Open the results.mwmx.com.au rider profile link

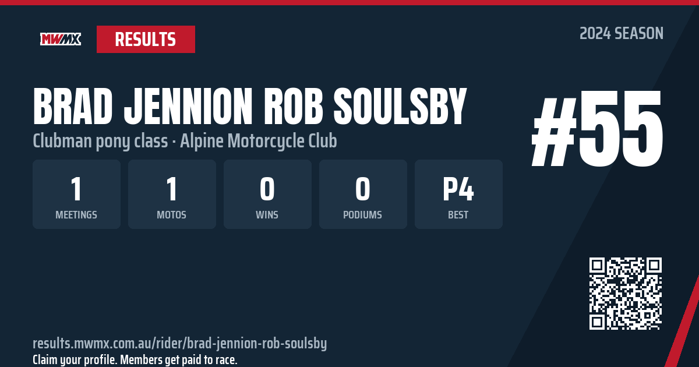coord(179,343)
